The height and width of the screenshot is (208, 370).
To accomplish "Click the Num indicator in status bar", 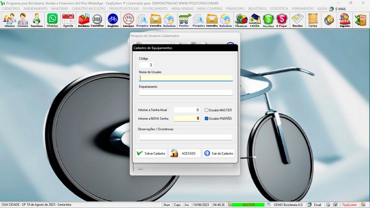I will [167, 205].
